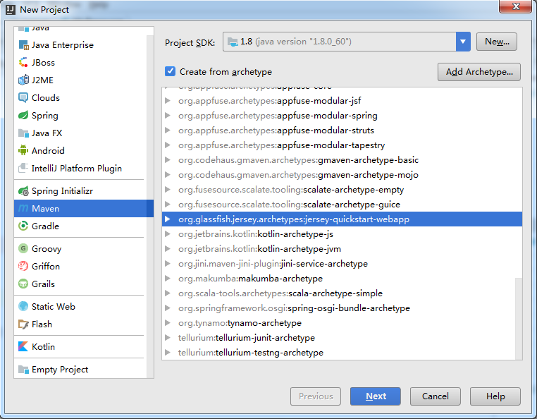Open Help for New Project
This screenshot has height=419, width=537.
tap(495, 396)
